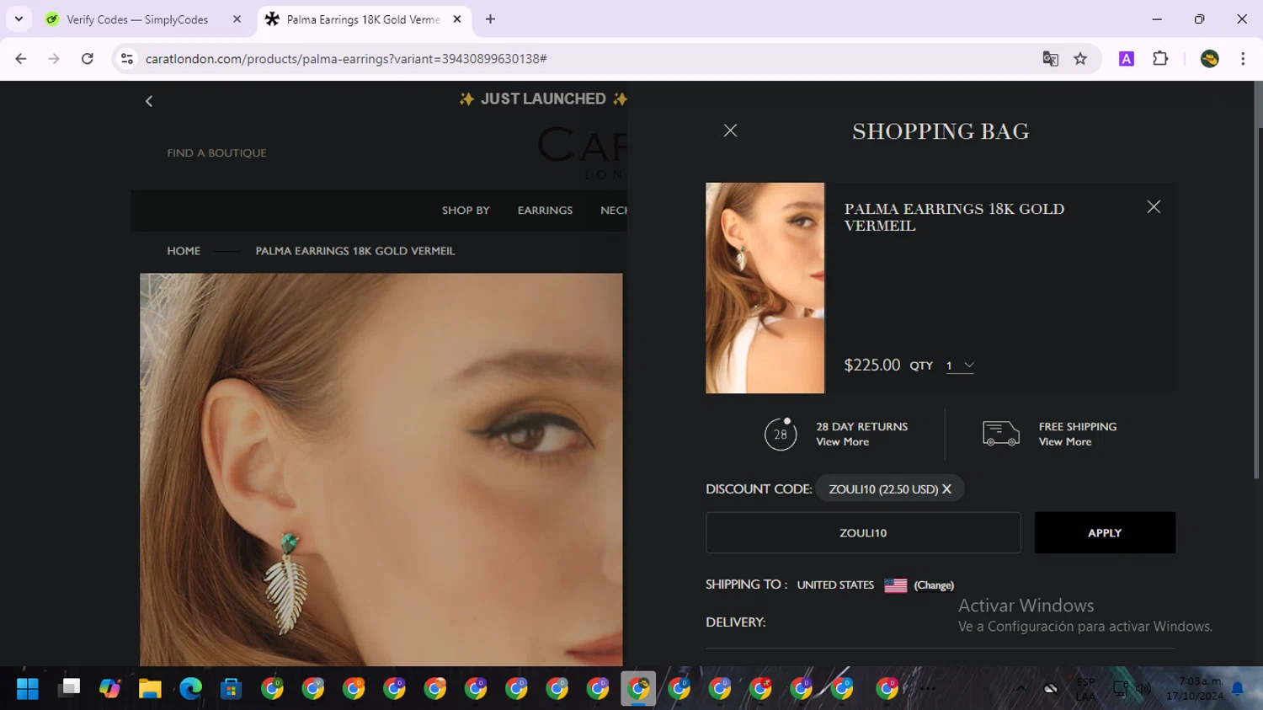Image resolution: width=1263 pixels, height=710 pixels.
Task: Remove the ZOULI10 discount code tag
Action: pos(946,488)
